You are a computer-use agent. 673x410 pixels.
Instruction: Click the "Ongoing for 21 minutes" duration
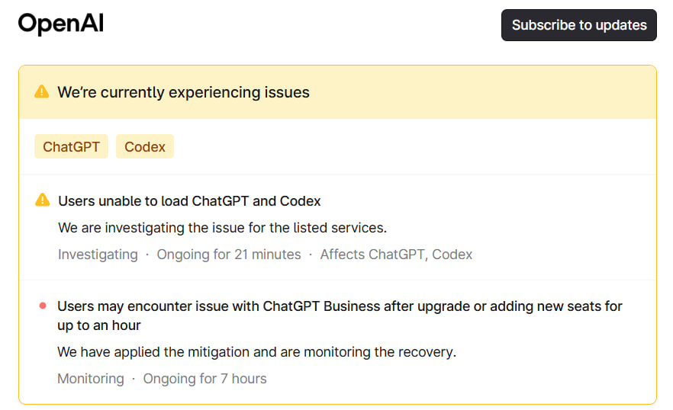point(229,255)
